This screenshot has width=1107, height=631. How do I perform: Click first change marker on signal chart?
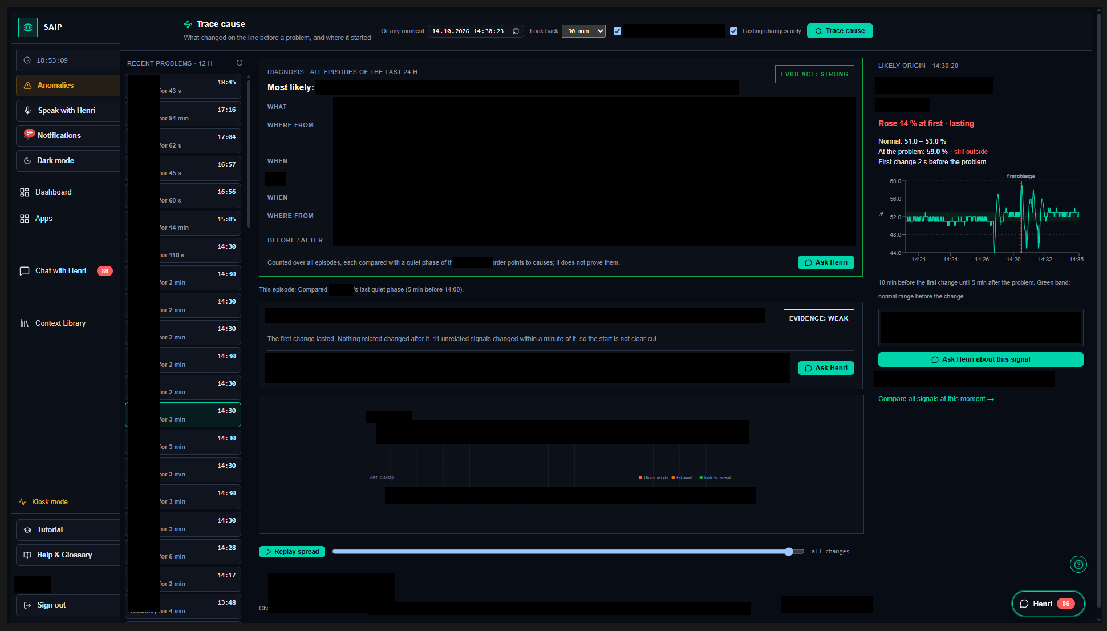[x=1021, y=217]
